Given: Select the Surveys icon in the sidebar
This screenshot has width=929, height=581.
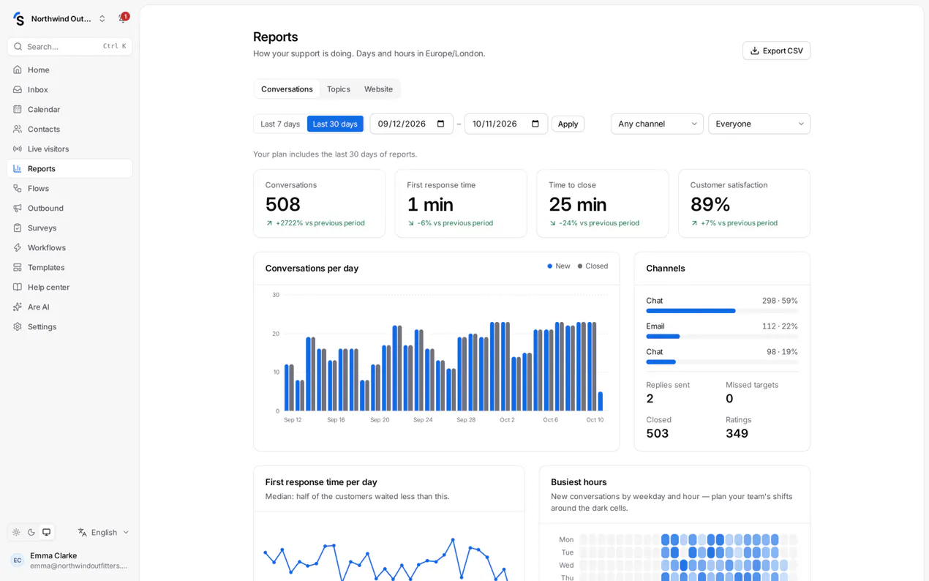Looking at the screenshot, I should pos(18,228).
